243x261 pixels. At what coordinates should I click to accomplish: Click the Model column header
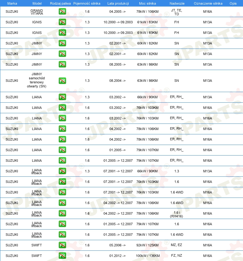[x=37, y=3]
